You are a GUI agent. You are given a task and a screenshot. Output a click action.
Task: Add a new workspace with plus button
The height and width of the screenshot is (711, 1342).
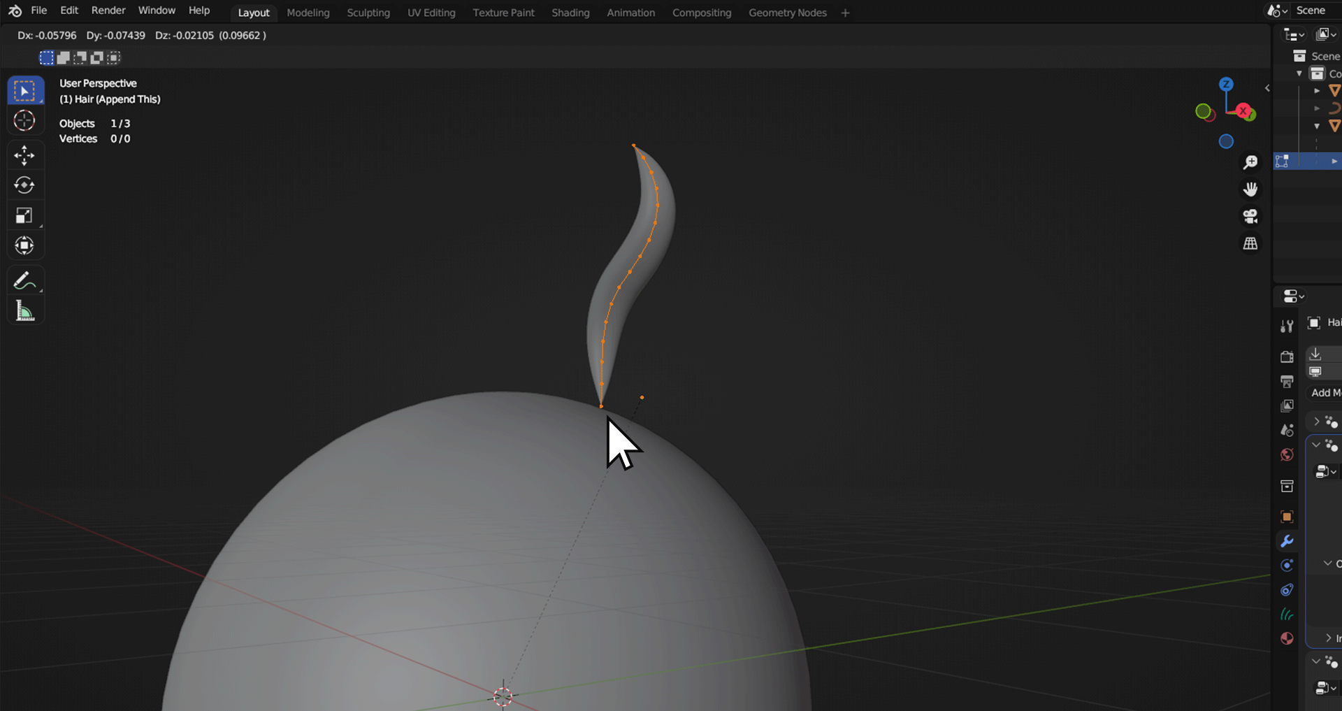coord(845,13)
